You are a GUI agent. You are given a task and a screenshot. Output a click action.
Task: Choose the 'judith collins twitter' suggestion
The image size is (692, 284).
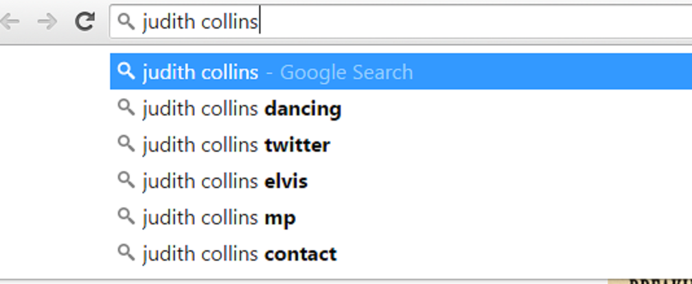[236, 145]
